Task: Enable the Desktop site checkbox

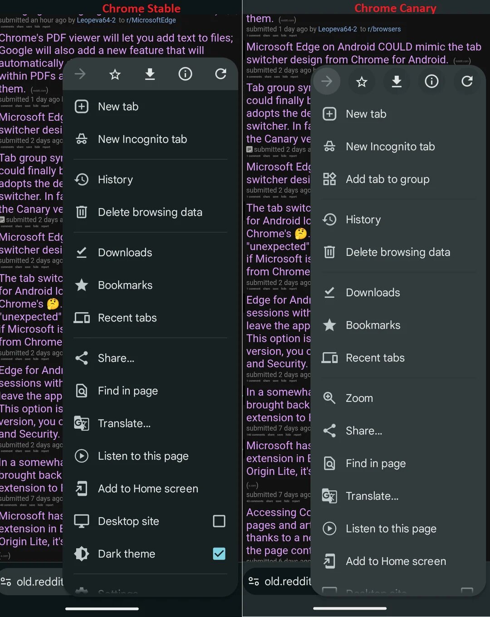Action: [219, 521]
